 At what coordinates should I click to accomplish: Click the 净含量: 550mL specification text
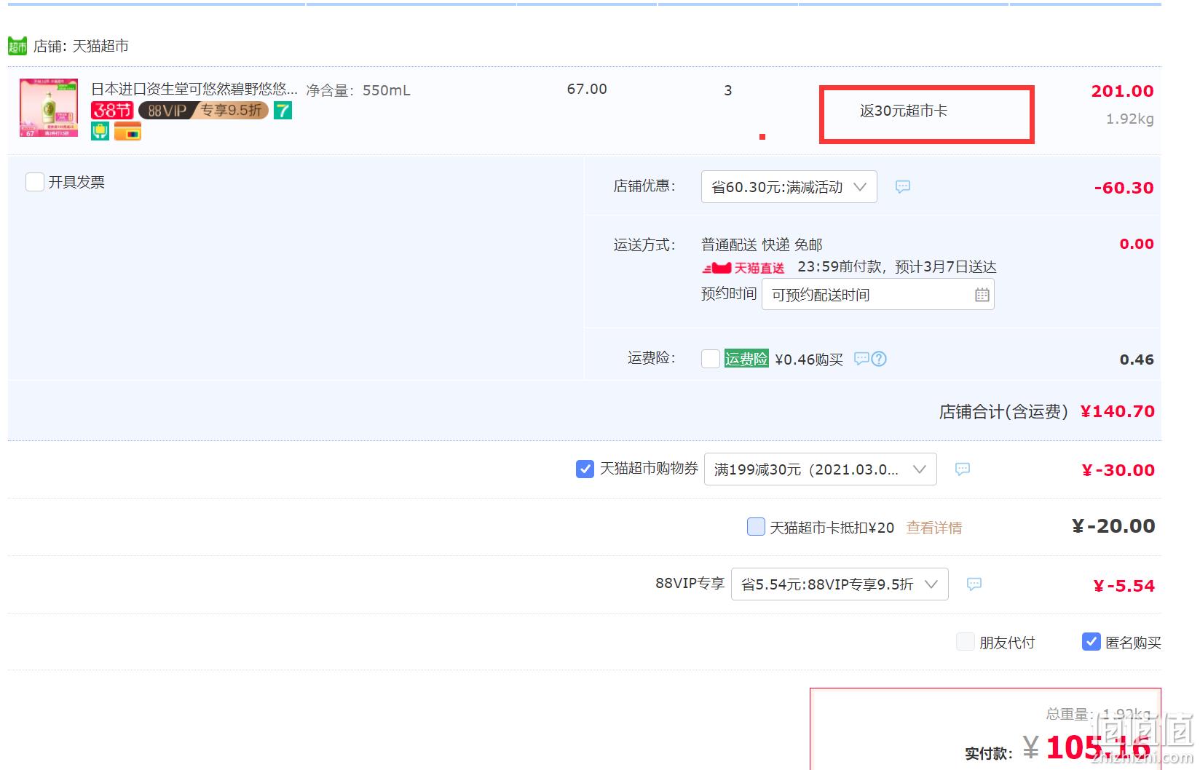[x=358, y=90]
